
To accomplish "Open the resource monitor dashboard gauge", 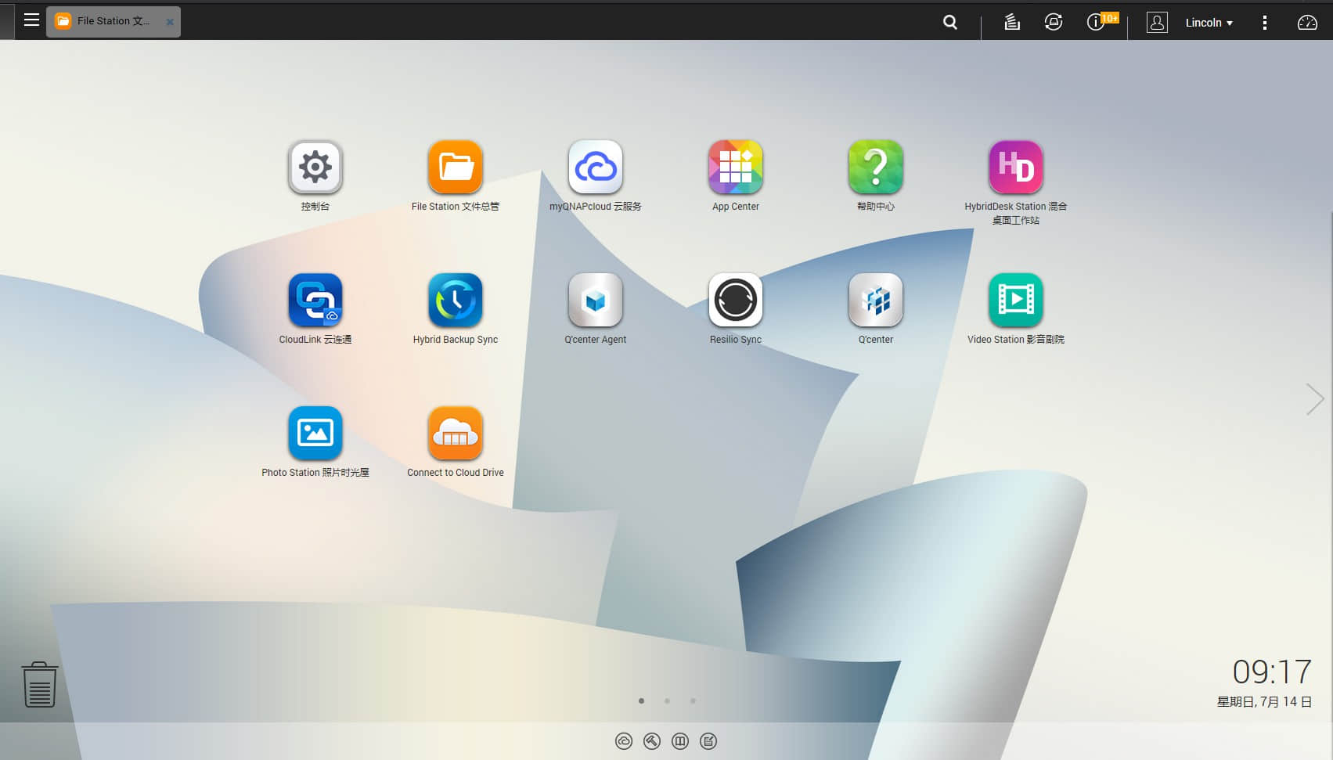I will [x=1307, y=23].
